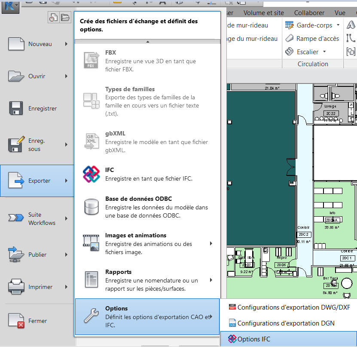This screenshot has width=357, height=347.
Task: Click the Rapports report icon
Action: tap(91, 280)
